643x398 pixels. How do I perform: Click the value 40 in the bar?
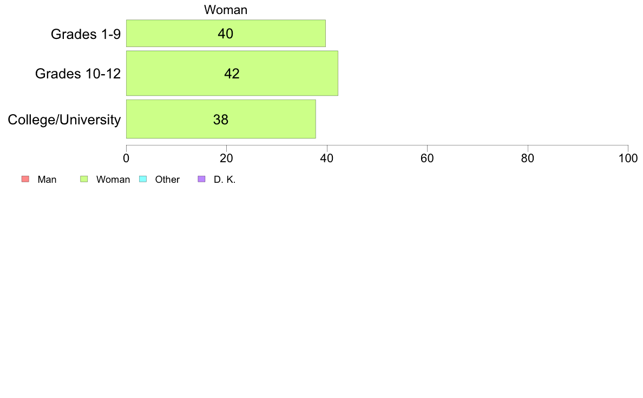[226, 34]
